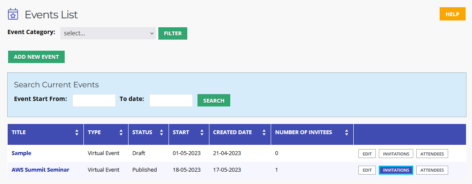
Task: Run the Search for current events
Action: (x=214, y=101)
